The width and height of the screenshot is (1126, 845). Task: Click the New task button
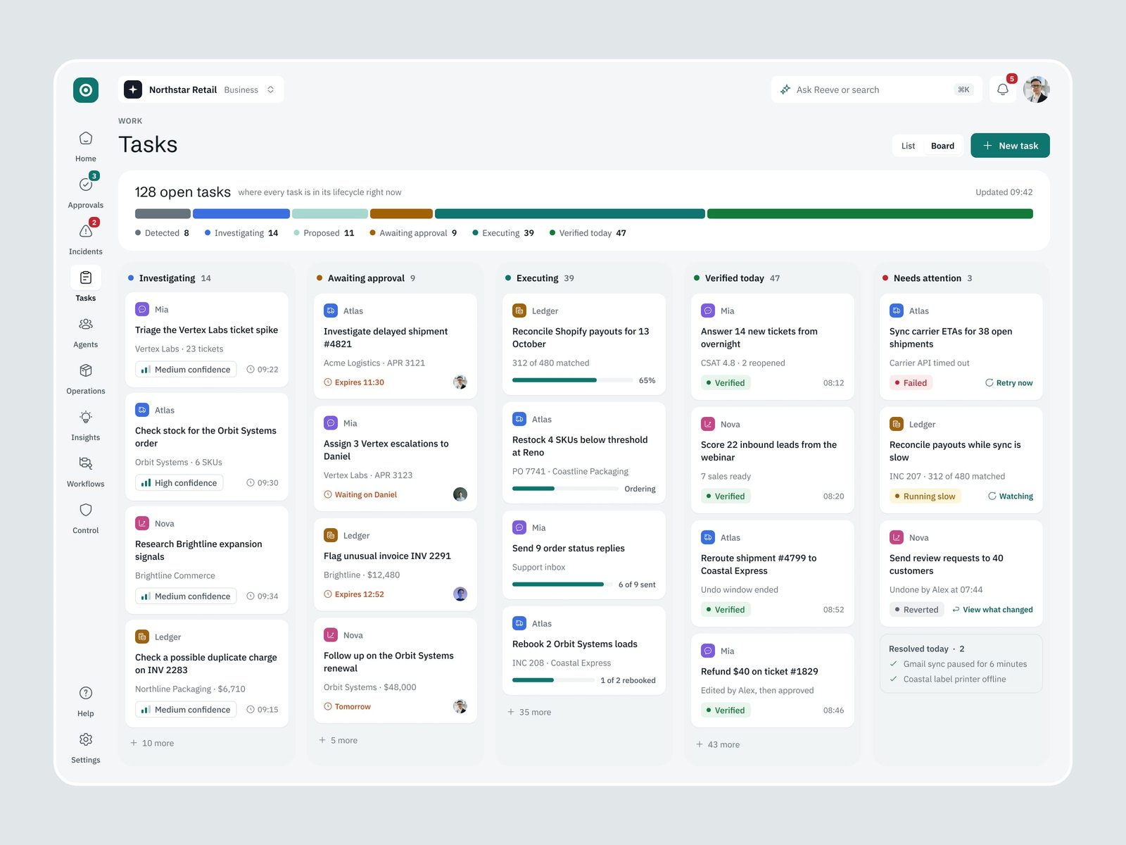(x=1010, y=146)
